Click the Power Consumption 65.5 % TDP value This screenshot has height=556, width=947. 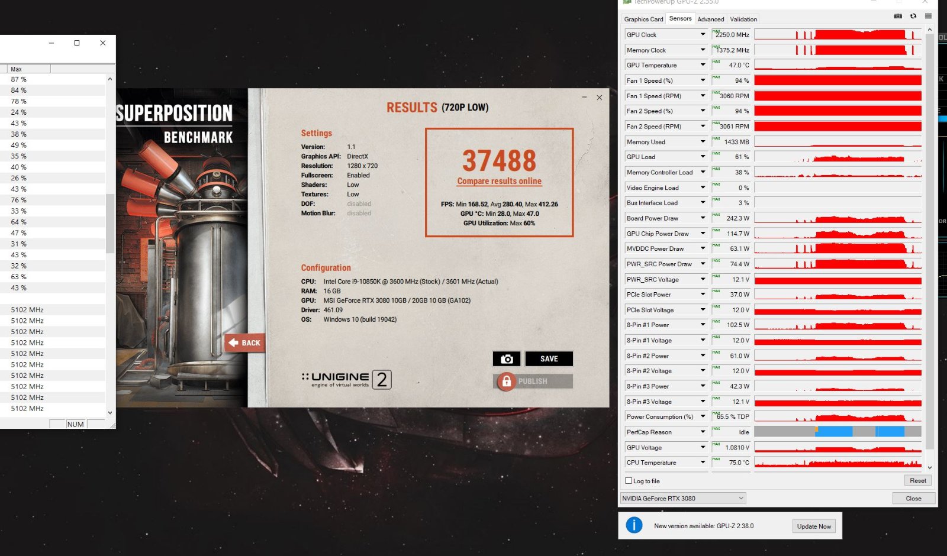731,416
